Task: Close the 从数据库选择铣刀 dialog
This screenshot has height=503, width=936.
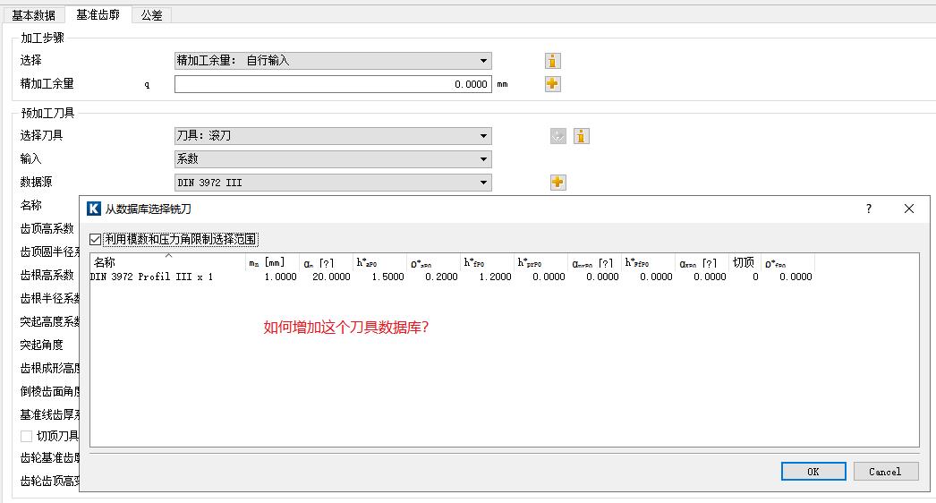Action: point(908,209)
